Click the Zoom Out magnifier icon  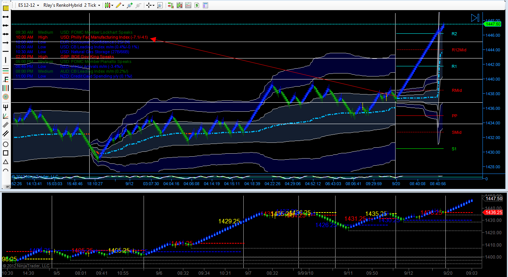click(x=138, y=5)
